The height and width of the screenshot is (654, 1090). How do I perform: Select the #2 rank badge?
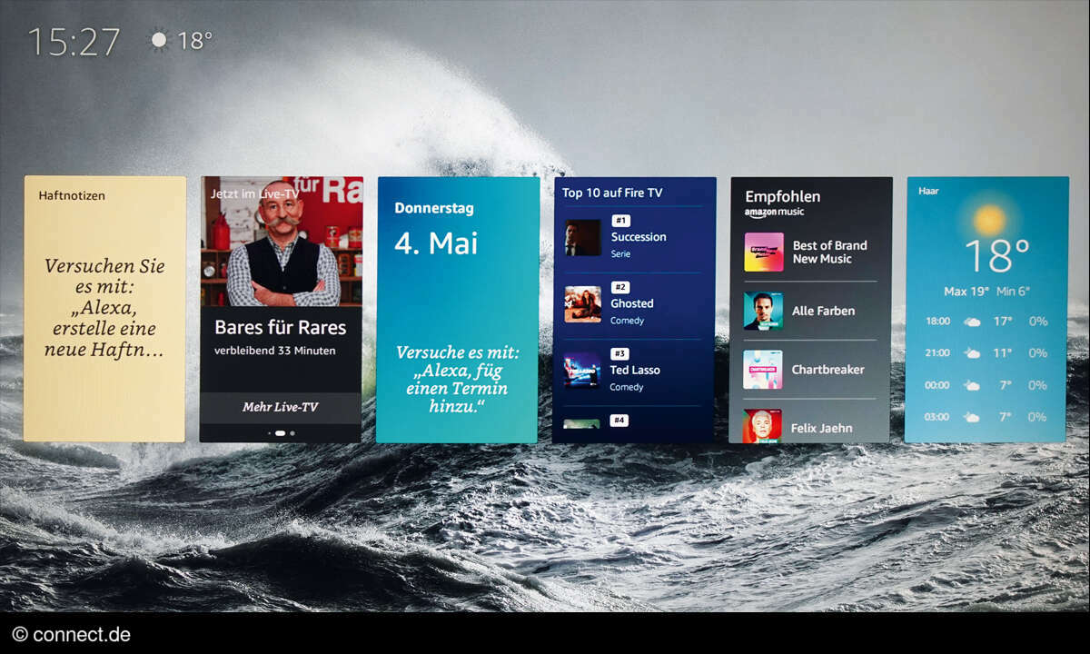620,287
